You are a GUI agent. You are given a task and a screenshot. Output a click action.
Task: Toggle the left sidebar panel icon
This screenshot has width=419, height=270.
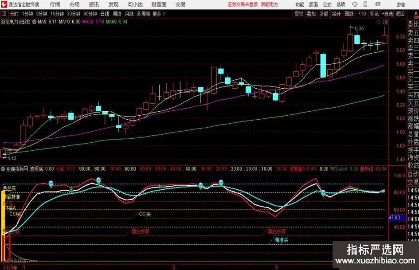(4, 14)
